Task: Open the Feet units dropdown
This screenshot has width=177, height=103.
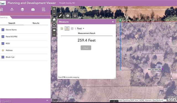Action: (x=80, y=29)
